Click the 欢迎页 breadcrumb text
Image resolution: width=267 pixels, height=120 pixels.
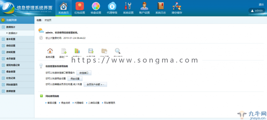tap(48, 20)
